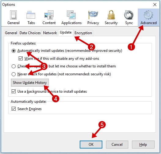Toggle Use a background service checkbox
This screenshot has width=161, height=154.
coord(13,91)
